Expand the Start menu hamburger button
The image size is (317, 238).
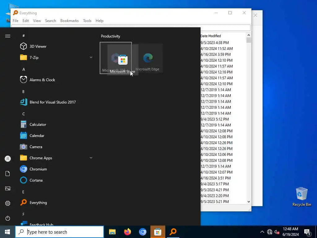(x=8, y=36)
